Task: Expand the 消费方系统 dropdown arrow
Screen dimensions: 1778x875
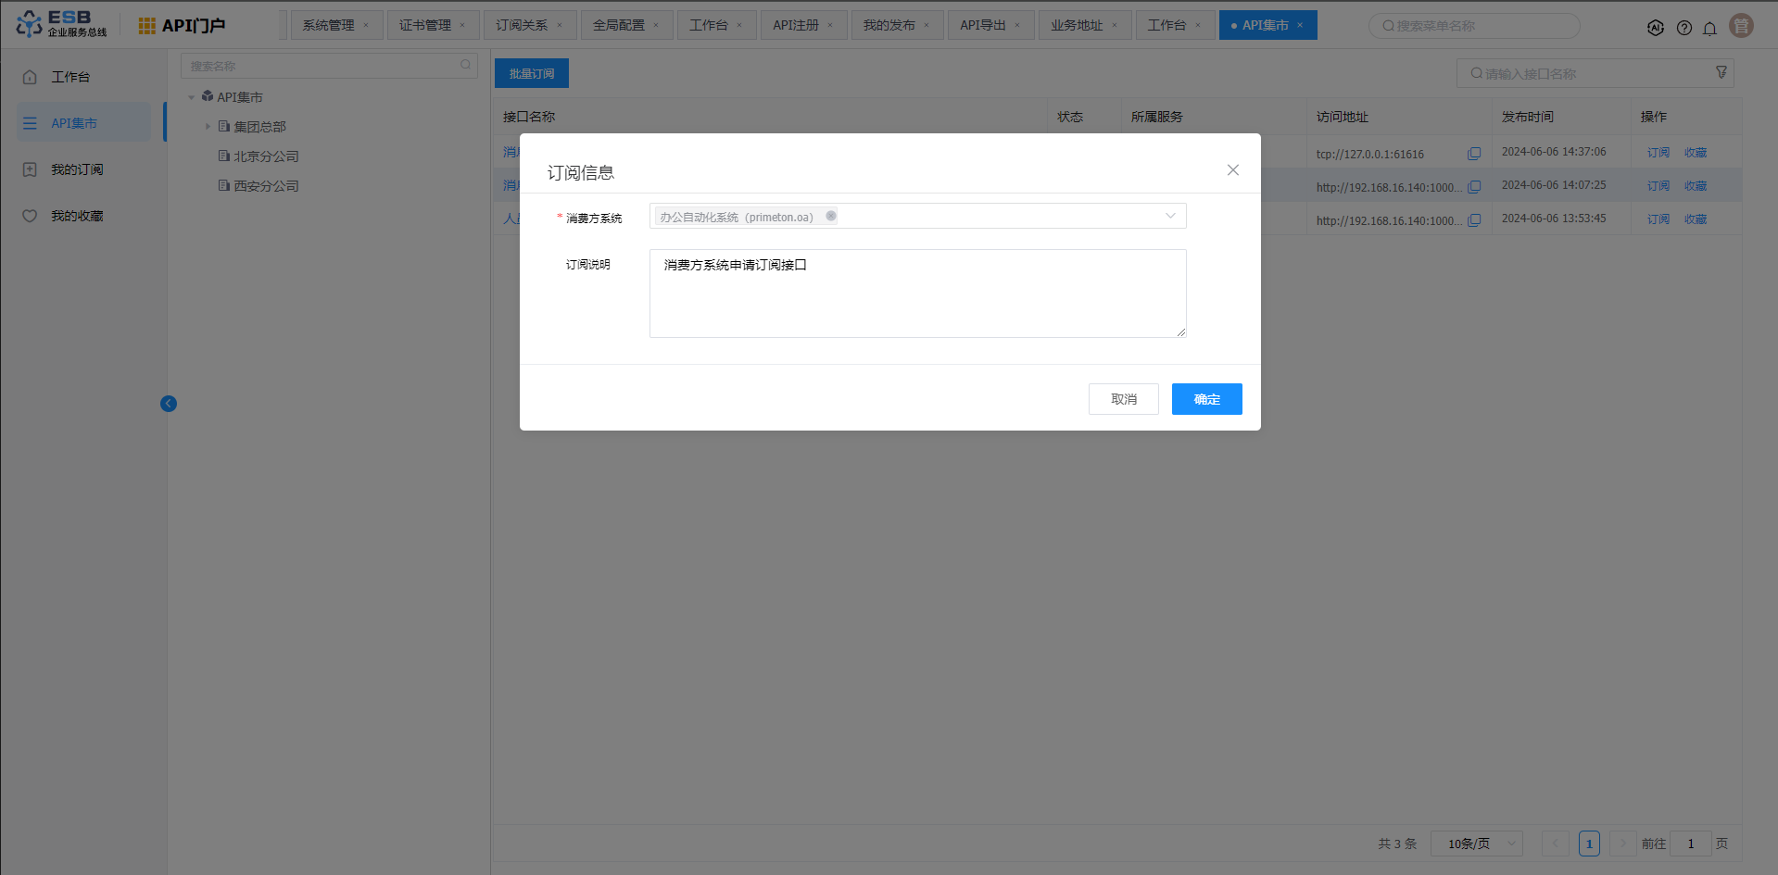Action: (1170, 216)
